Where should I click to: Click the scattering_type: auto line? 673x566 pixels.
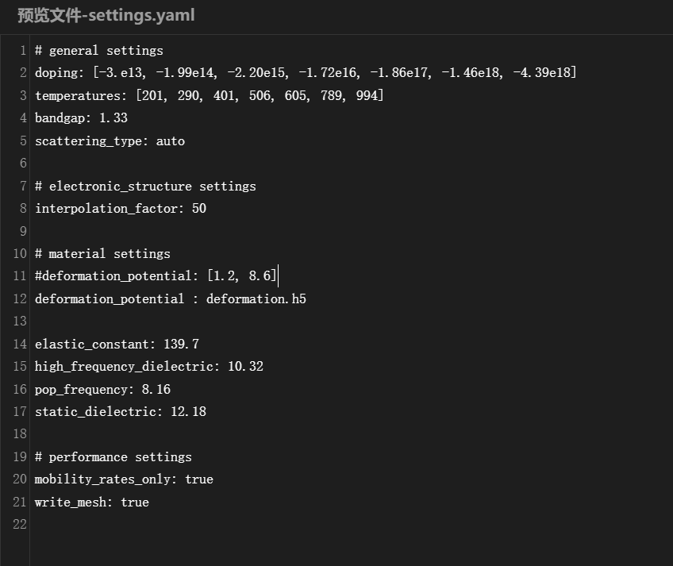point(110,141)
